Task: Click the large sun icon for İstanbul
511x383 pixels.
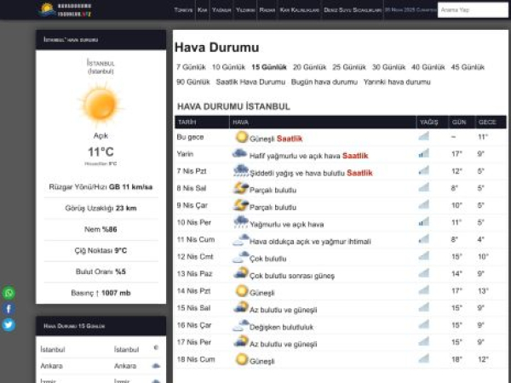Action: (100, 105)
